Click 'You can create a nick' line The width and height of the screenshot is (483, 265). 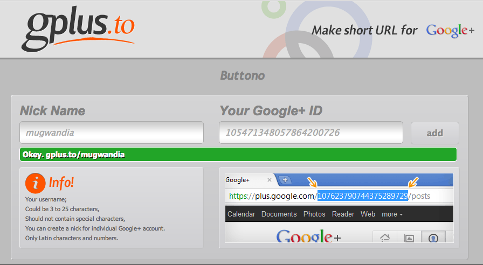coord(95,228)
